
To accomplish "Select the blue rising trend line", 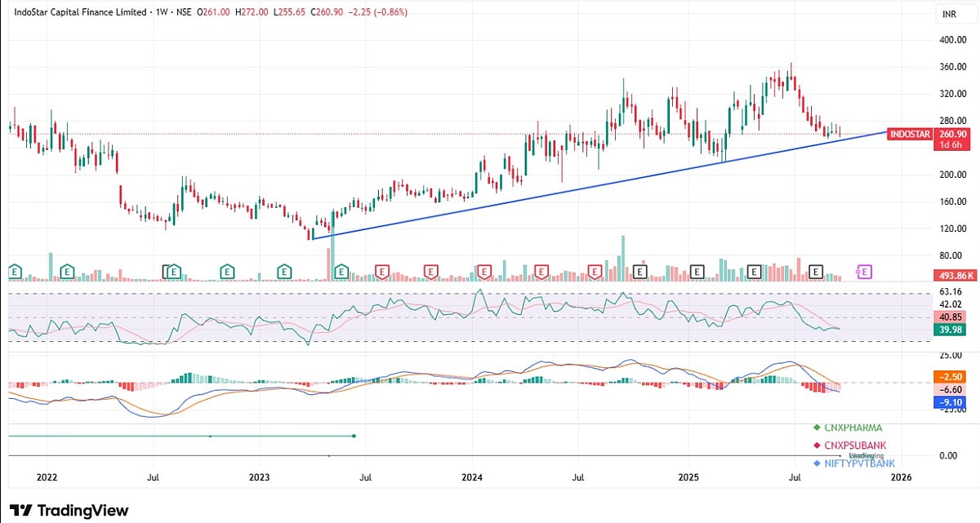I will coord(600,184).
